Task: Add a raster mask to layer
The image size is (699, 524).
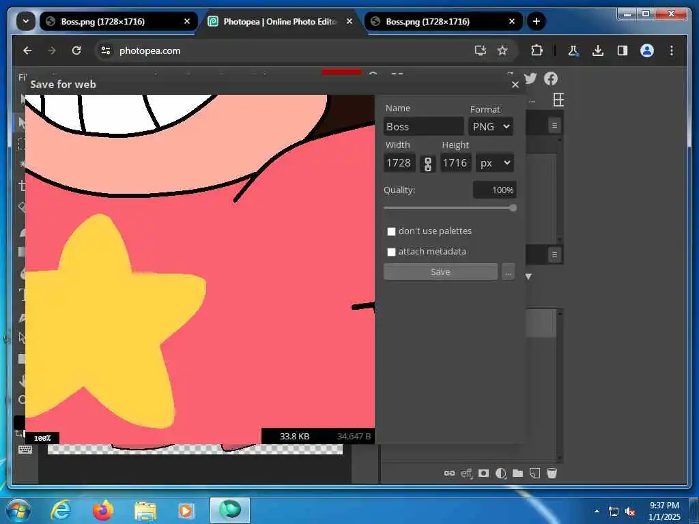Action: 483,474
